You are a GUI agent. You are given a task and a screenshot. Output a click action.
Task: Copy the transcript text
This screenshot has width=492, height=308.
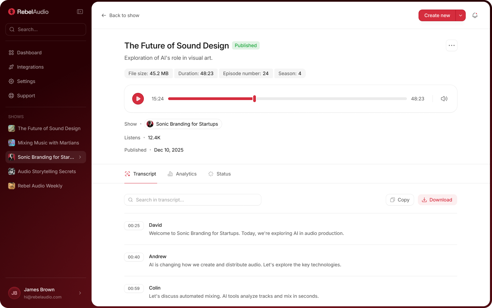tap(400, 200)
